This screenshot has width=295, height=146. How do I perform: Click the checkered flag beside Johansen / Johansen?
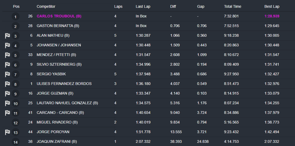coord(8,45)
